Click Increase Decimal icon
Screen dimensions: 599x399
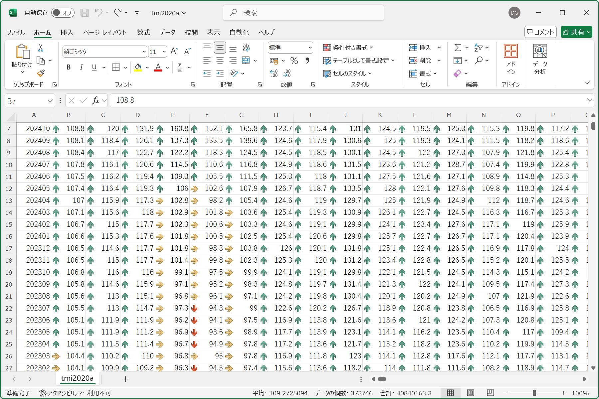(274, 73)
